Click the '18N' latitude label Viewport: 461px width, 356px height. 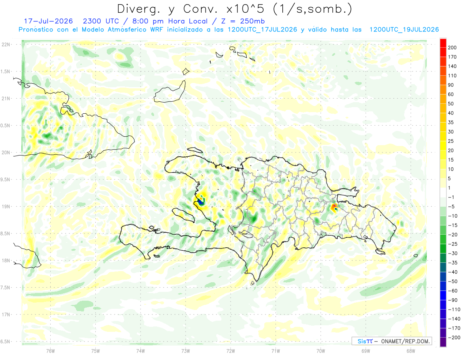tap(6, 261)
